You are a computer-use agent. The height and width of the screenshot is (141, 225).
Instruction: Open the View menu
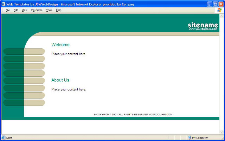25,10
